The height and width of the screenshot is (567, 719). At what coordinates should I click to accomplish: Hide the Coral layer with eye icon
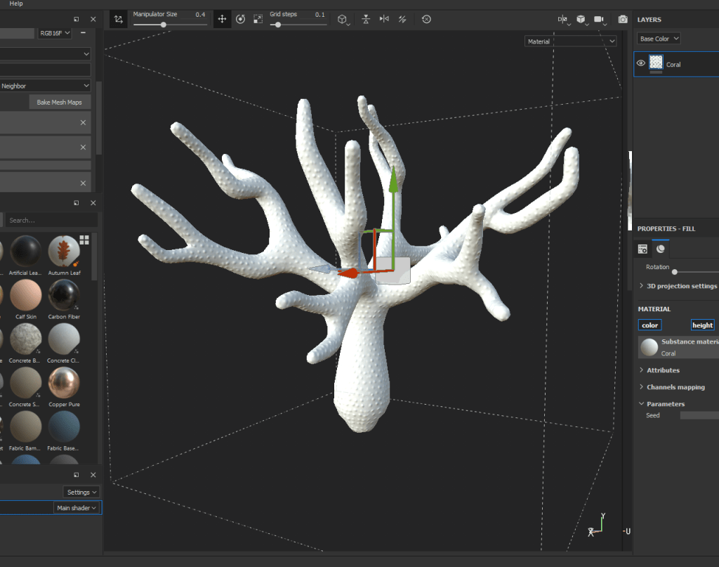pos(640,64)
